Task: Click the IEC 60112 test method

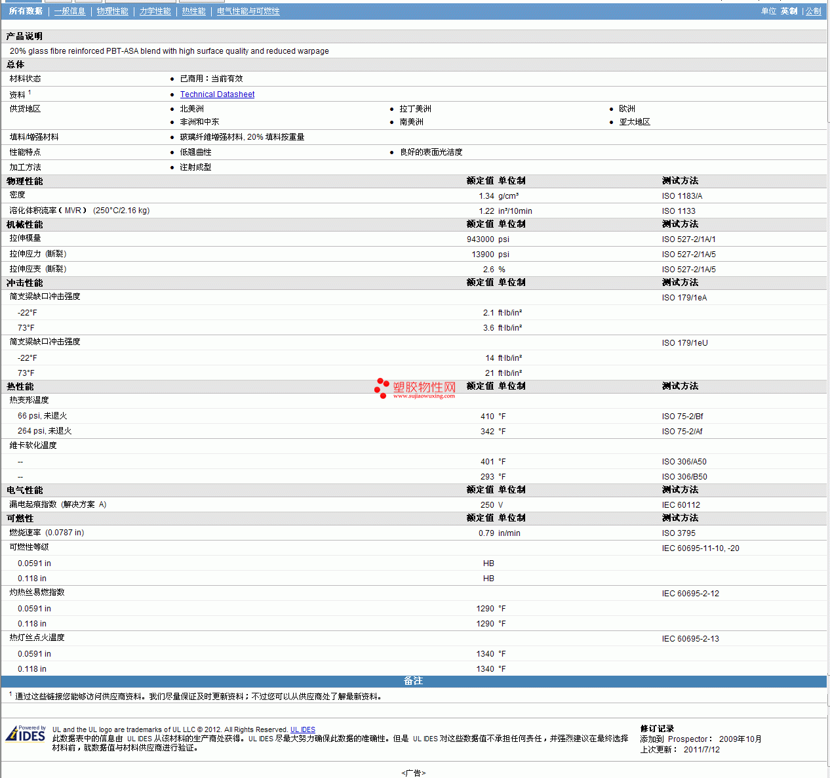Action: tap(681, 505)
